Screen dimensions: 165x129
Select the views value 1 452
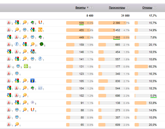tap(116, 30)
